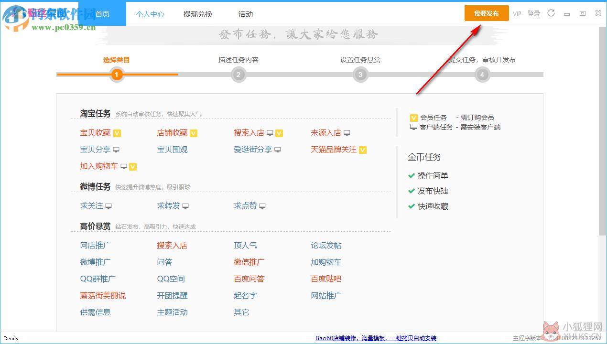Open the QQ空间 category

point(171,279)
